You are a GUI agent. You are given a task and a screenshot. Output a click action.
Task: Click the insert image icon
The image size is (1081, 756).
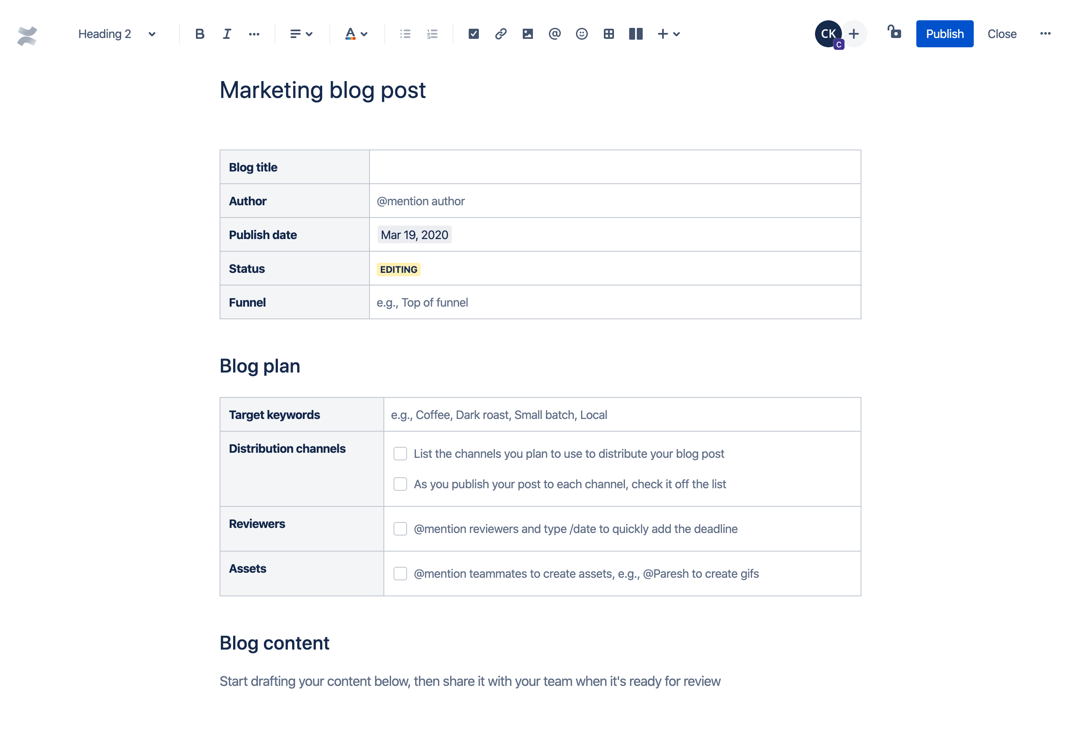(x=527, y=34)
